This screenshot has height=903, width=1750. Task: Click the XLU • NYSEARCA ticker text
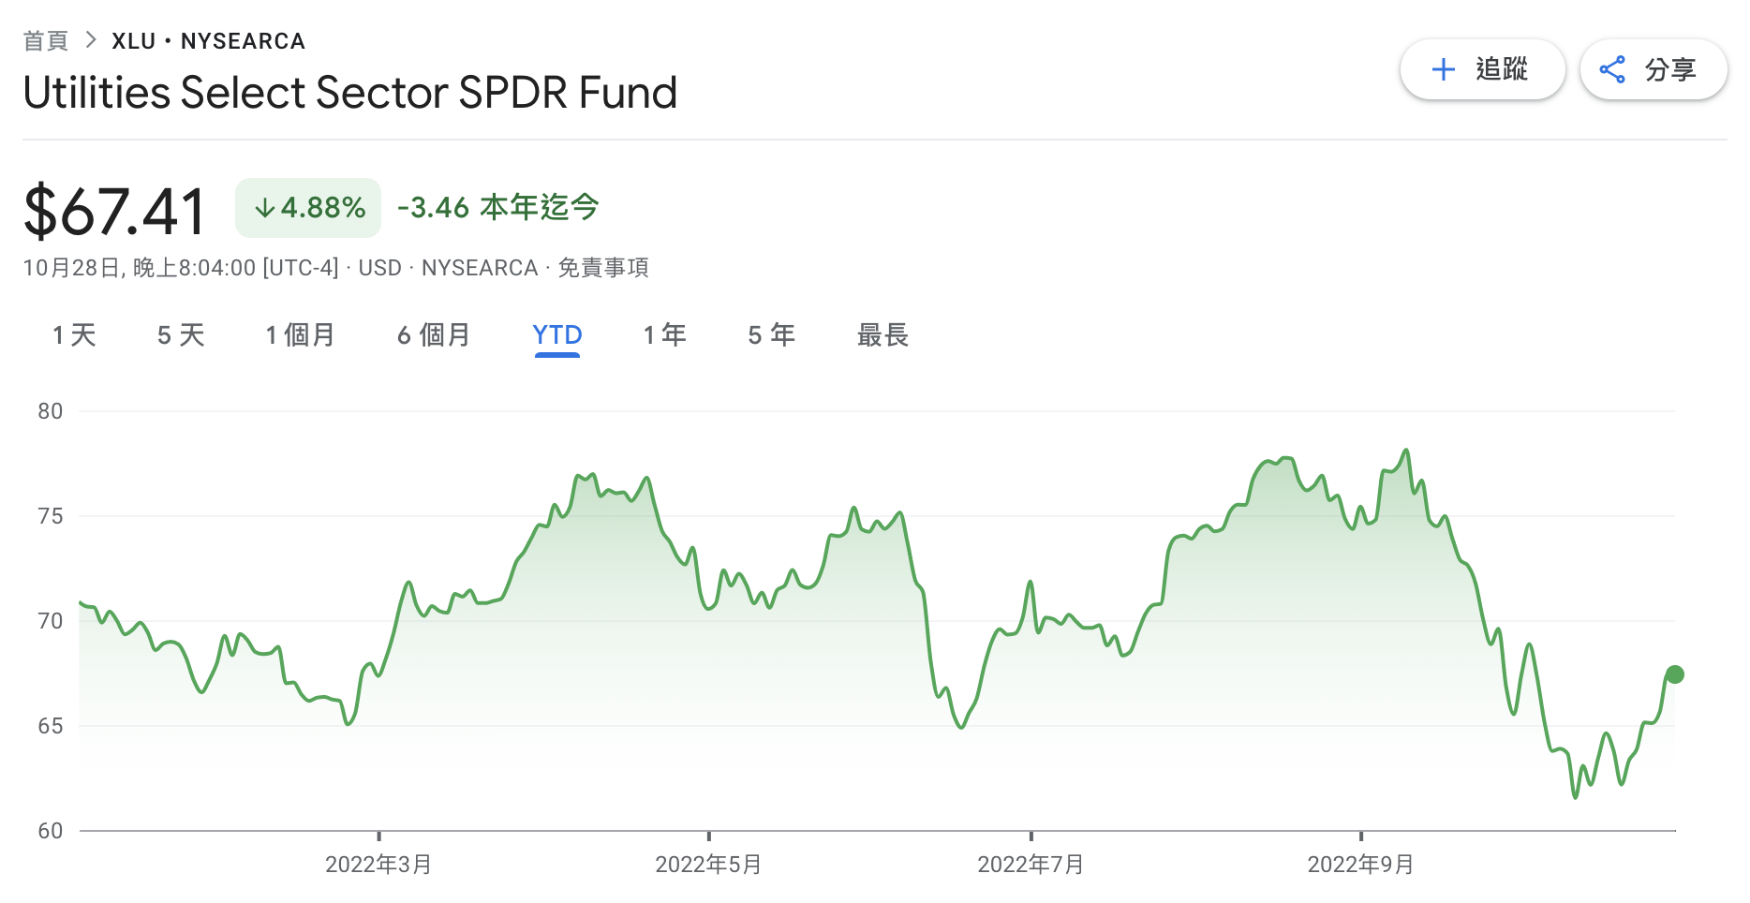tap(208, 41)
